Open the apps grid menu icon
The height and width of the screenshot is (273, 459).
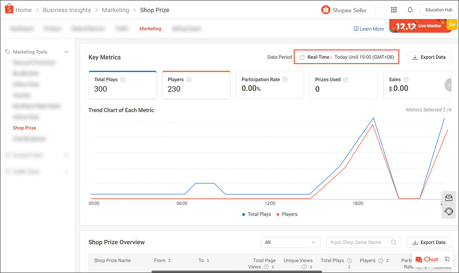(394, 10)
